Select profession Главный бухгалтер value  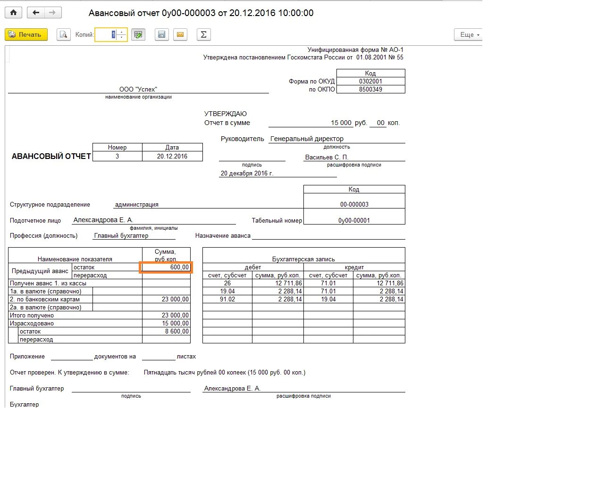[121, 235]
